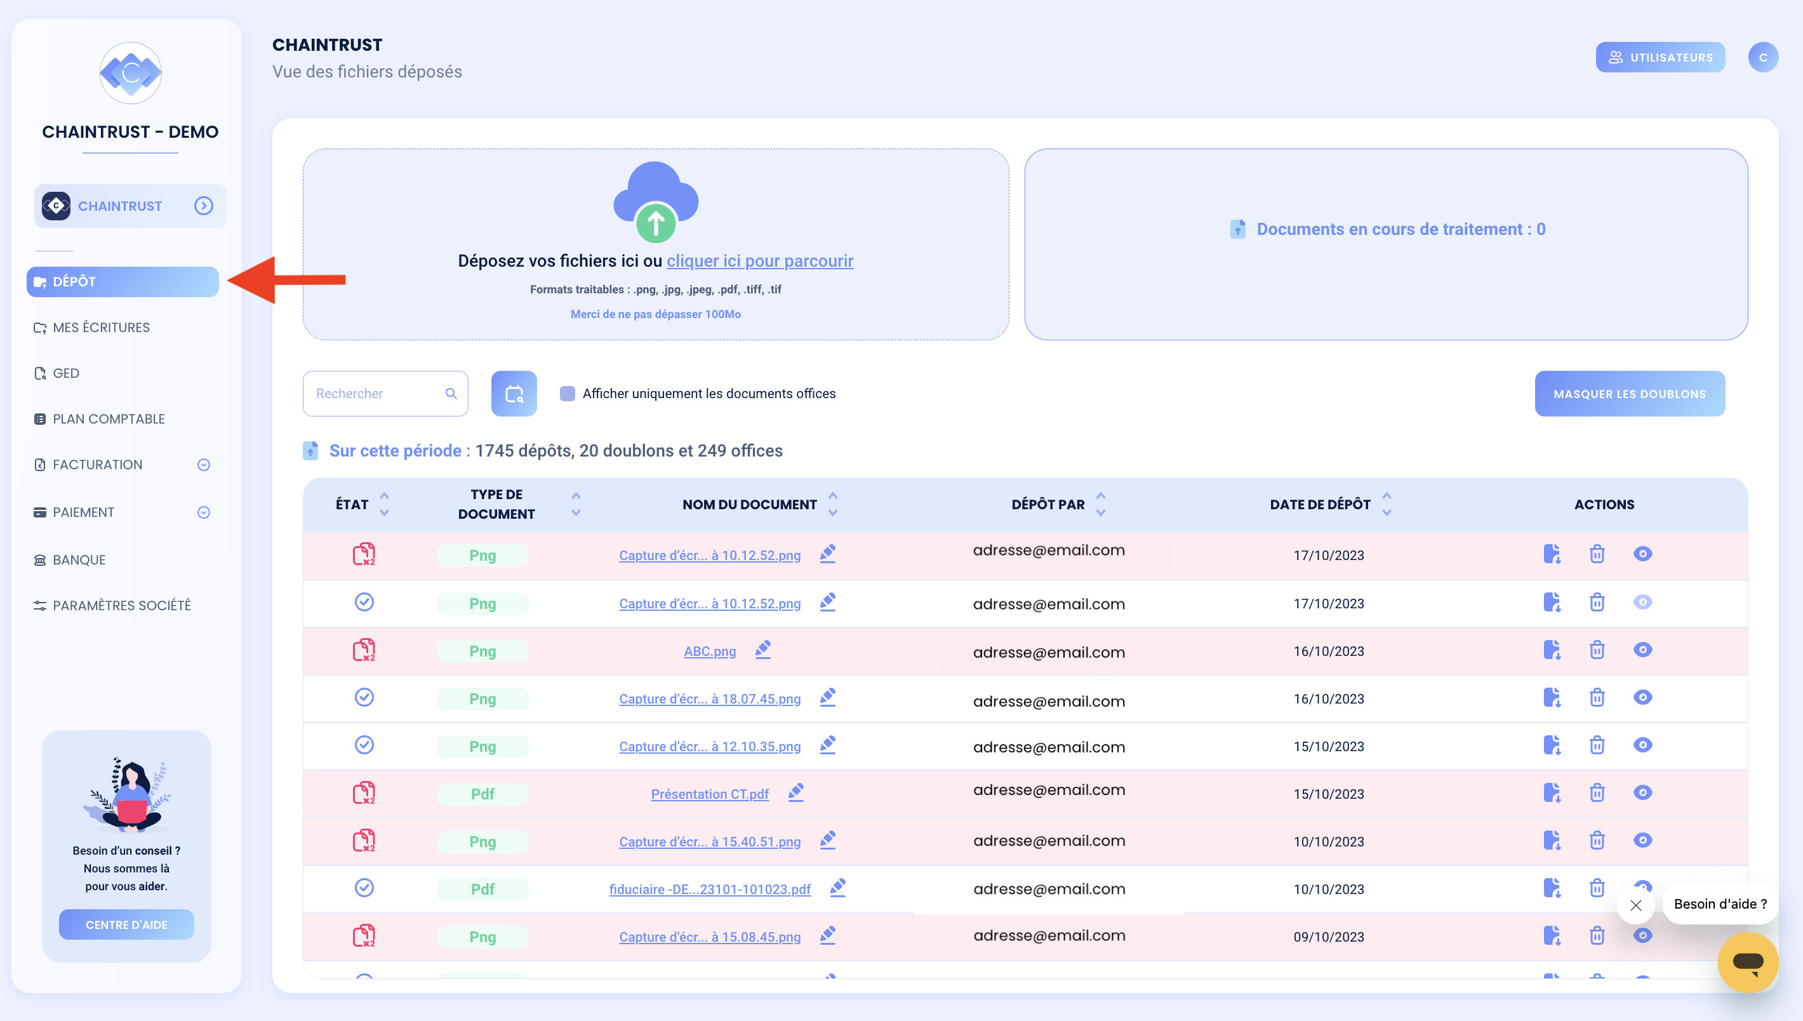Focus the Rechercher search field
Screen dimensions: 1803x1021
[x=385, y=394]
